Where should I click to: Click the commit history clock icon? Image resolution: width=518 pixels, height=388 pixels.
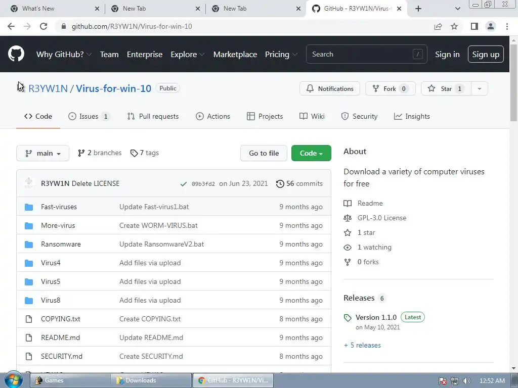coord(280,184)
